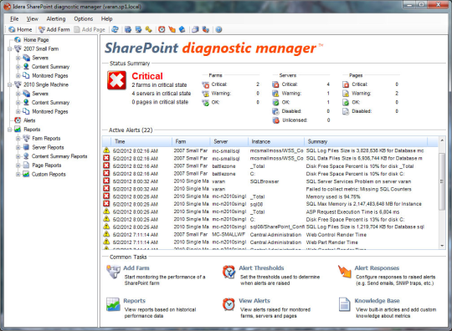Open the Alert Thresholds link
Image resolution: width=452 pixels, height=331 pixels.
(261, 268)
